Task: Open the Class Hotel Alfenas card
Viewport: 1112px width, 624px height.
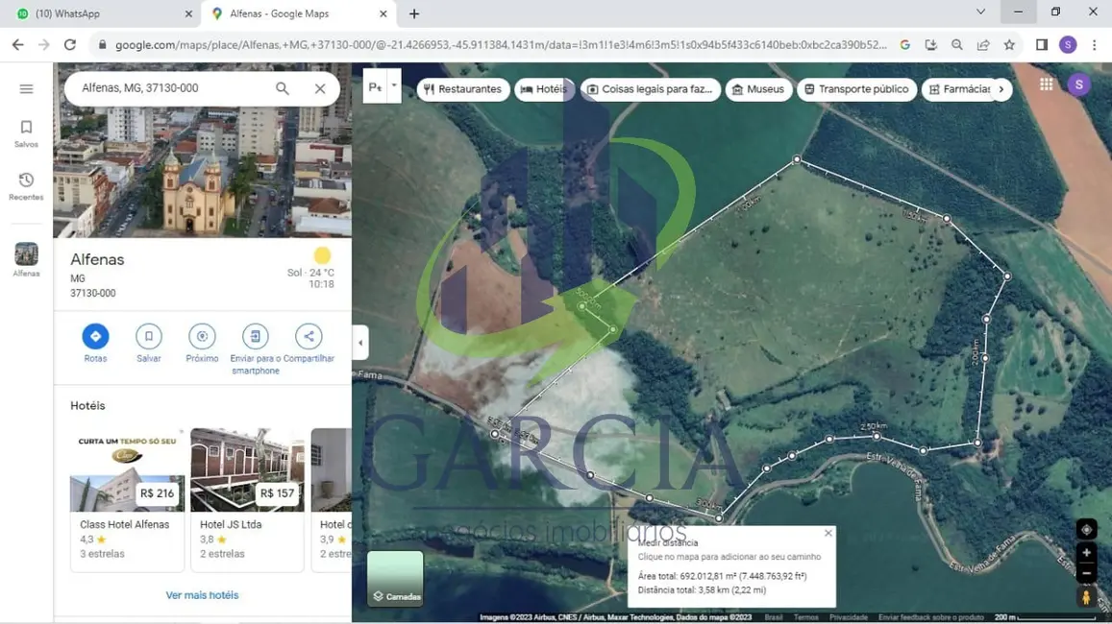Action: click(127, 499)
